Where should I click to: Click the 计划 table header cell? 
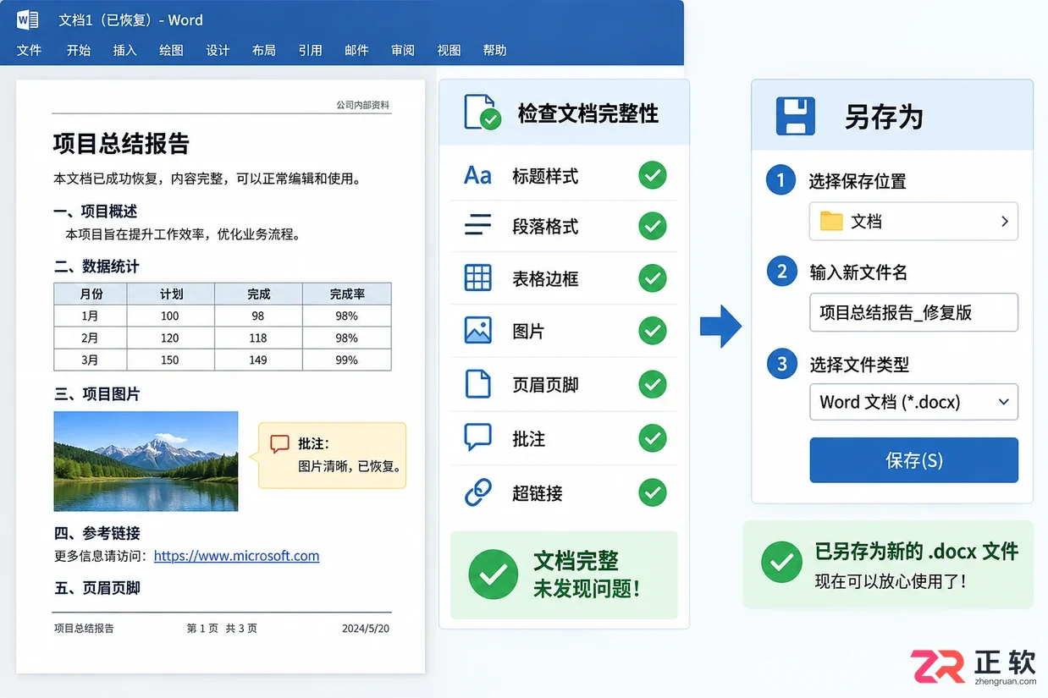coord(171,294)
